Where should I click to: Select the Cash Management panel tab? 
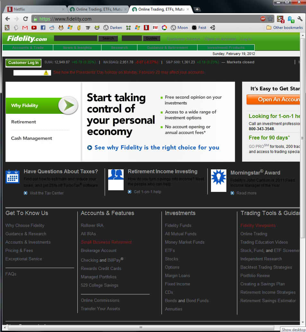tap(31, 138)
